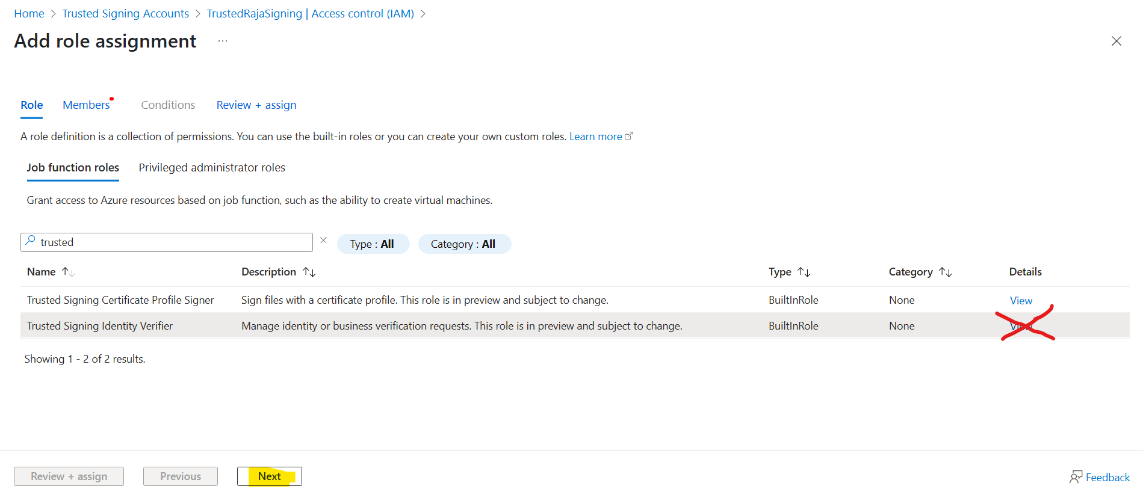Open the Conditions tab
Image resolution: width=1143 pixels, height=495 pixels.
168,105
